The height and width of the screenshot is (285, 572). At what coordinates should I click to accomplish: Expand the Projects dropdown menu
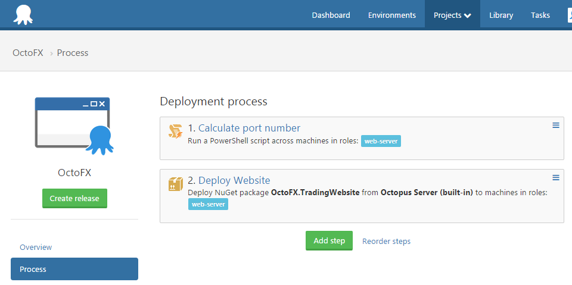(x=452, y=15)
